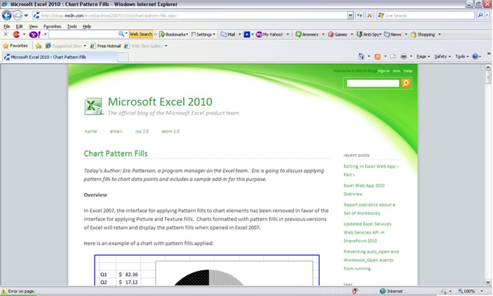Open the Tools command bar menu
Screen dimensions: 493x296
462,56
